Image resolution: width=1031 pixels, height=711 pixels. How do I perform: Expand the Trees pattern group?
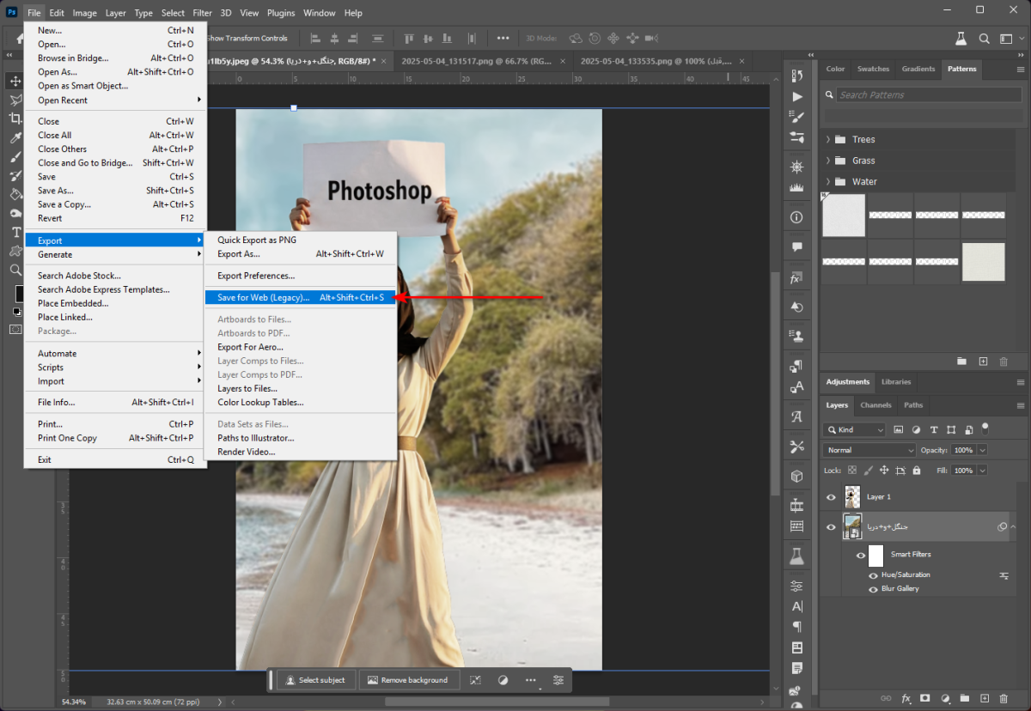point(827,140)
